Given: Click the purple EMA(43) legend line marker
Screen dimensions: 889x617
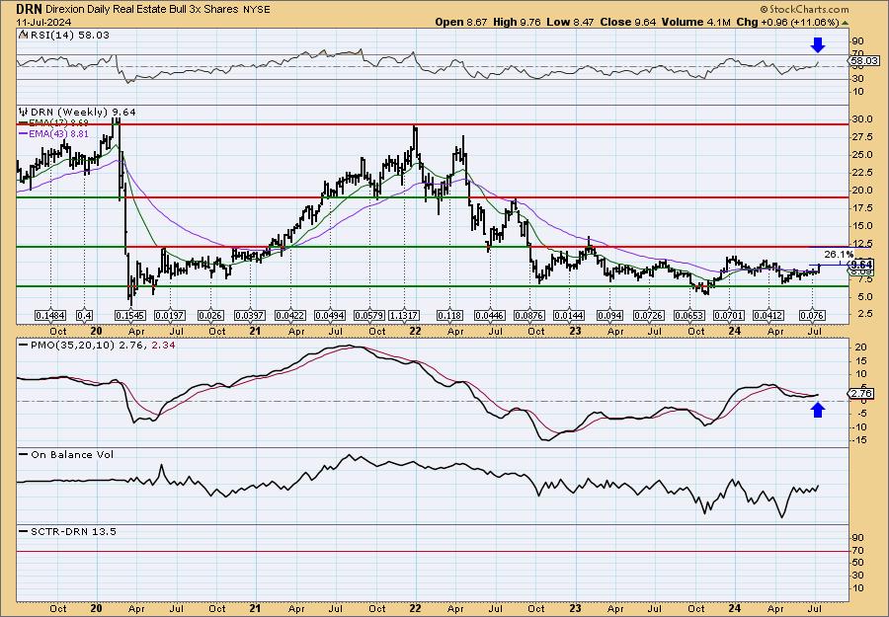Looking at the screenshot, I should point(24,133).
